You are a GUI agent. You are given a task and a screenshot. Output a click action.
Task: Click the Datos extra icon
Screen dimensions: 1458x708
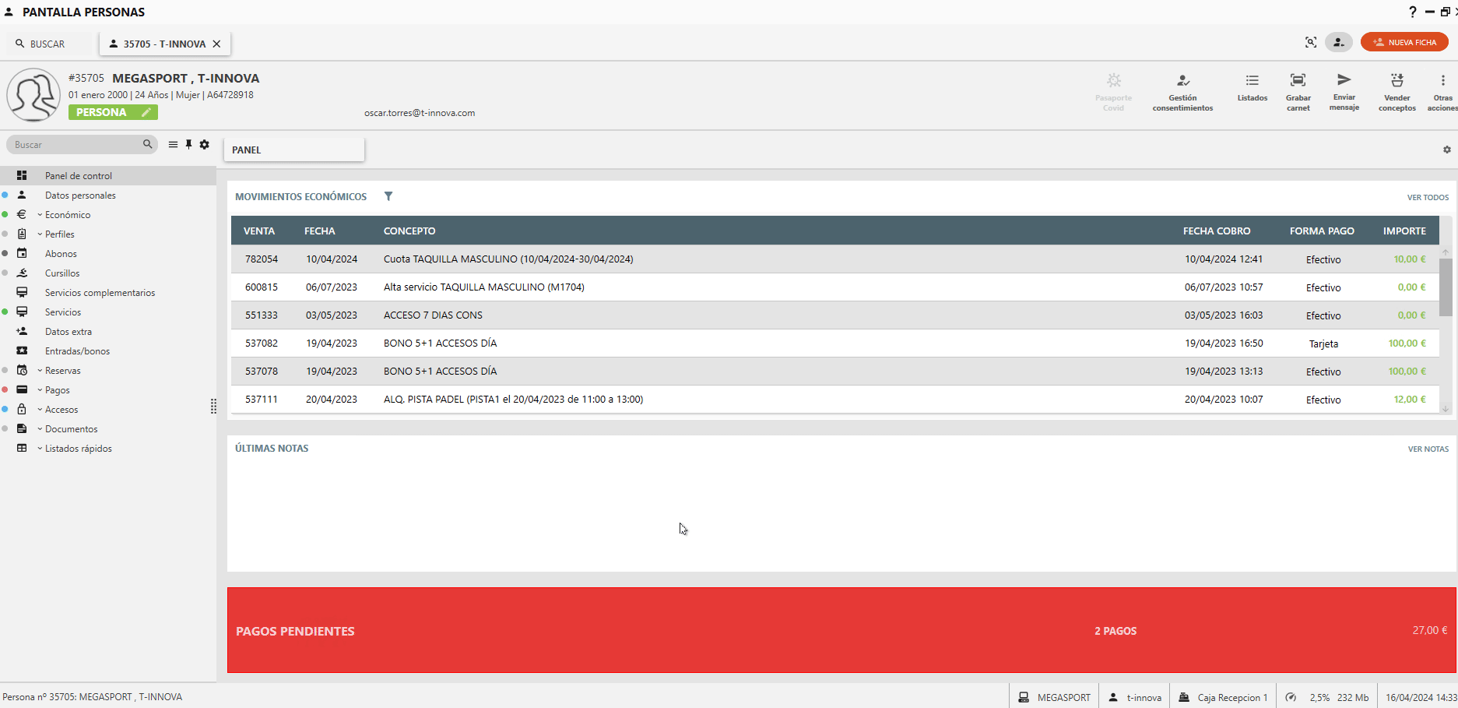click(22, 331)
